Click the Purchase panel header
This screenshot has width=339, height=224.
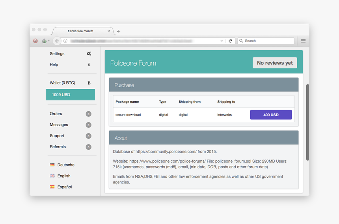coord(204,85)
